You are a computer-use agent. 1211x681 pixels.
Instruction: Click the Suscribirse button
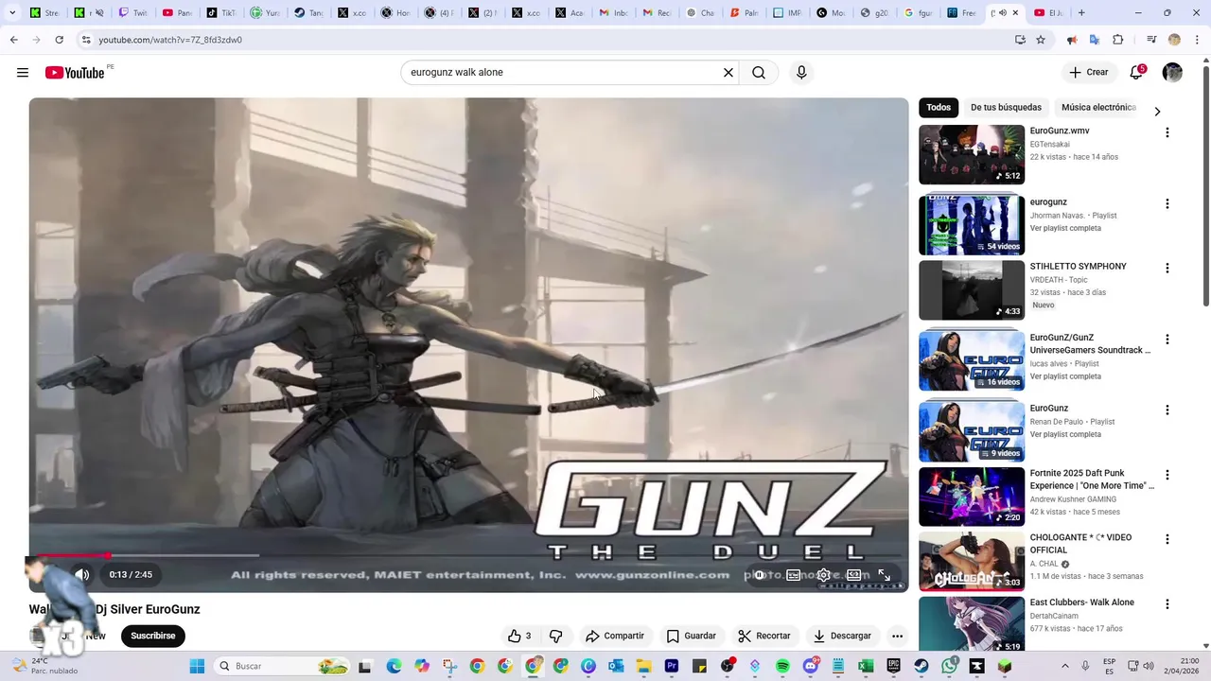tap(153, 636)
